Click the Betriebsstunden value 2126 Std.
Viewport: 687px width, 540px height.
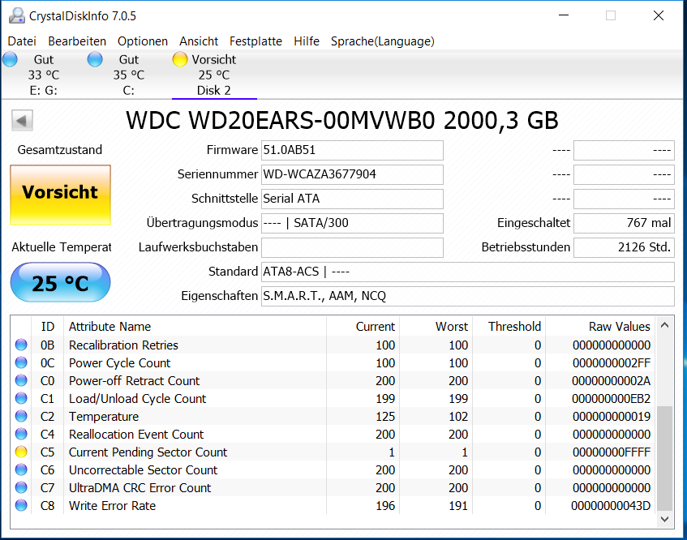(624, 247)
